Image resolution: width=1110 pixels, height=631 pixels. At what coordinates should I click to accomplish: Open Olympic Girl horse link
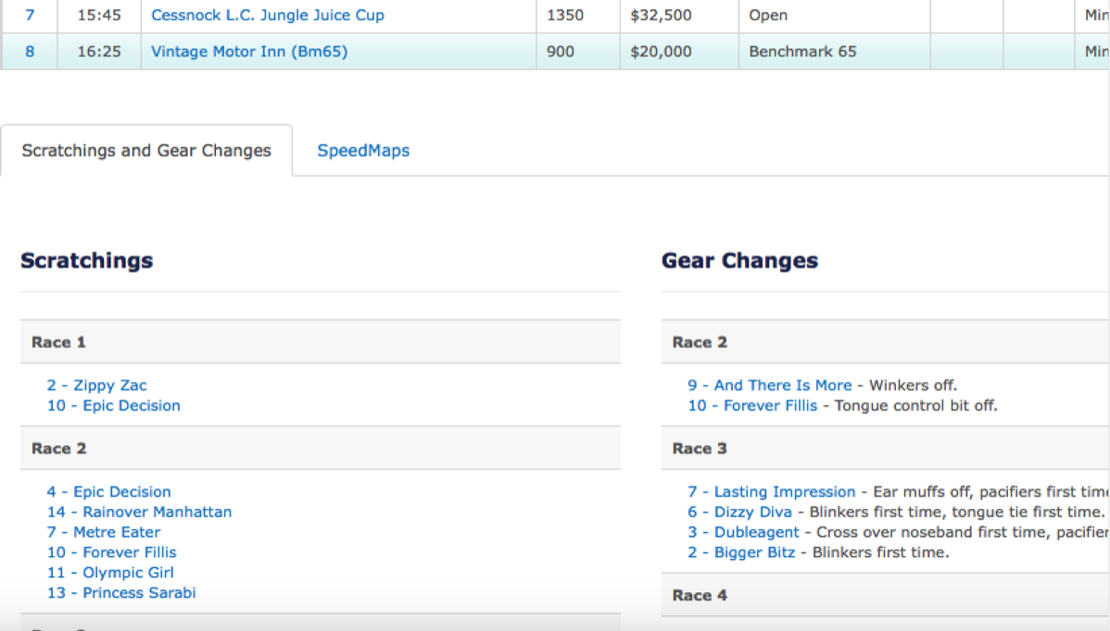111,574
